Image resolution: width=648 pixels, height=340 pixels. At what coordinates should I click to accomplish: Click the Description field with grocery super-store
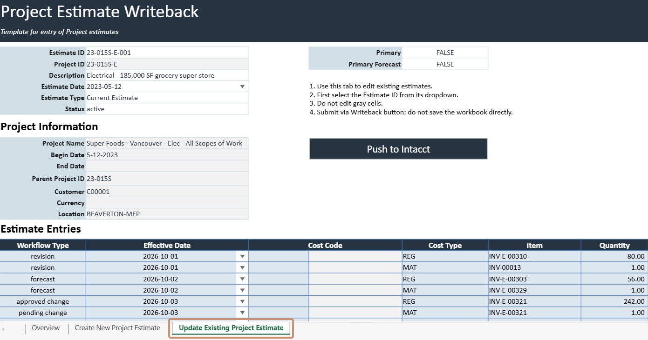point(167,75)
